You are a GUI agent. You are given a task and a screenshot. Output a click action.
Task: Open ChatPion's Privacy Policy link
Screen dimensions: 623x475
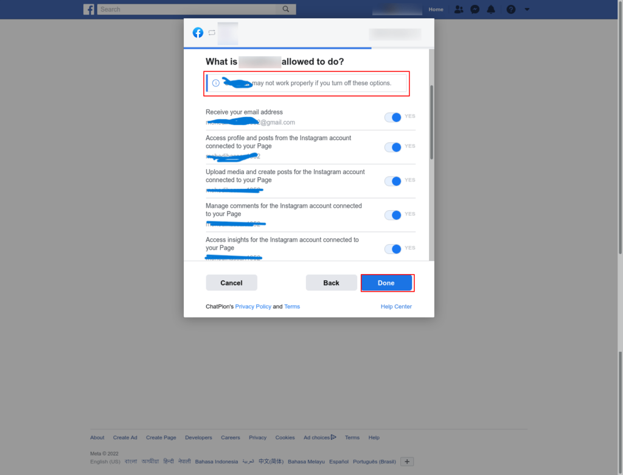(x=253, y=306)
